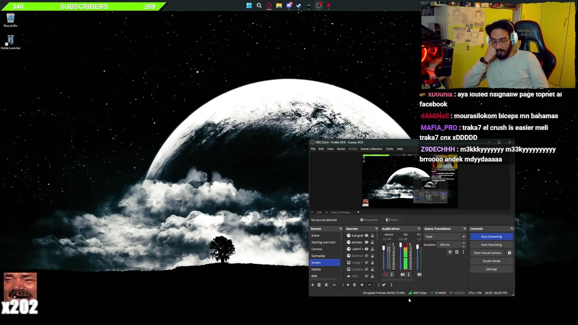Image resolution: width=578 pixels, height=325 pixels.
Task: Open Opera browser from taskbar
Action: pos(269,5)
